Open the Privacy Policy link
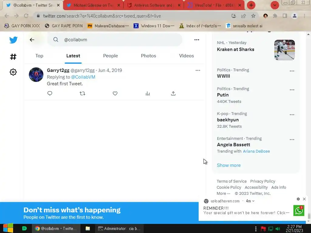Screen dimensions: 311x233 (x=263, y=181)
